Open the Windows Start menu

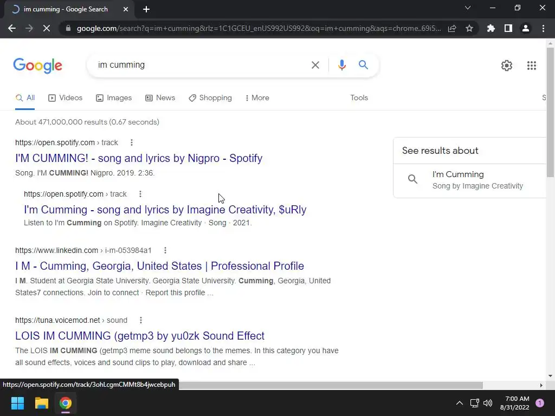[x=17, y=403]
